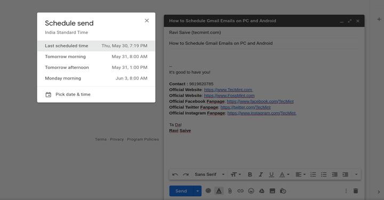Click the calendar icon beside Pick date
Viewport: 384px width, 200px height.
[x=48, y=94]
